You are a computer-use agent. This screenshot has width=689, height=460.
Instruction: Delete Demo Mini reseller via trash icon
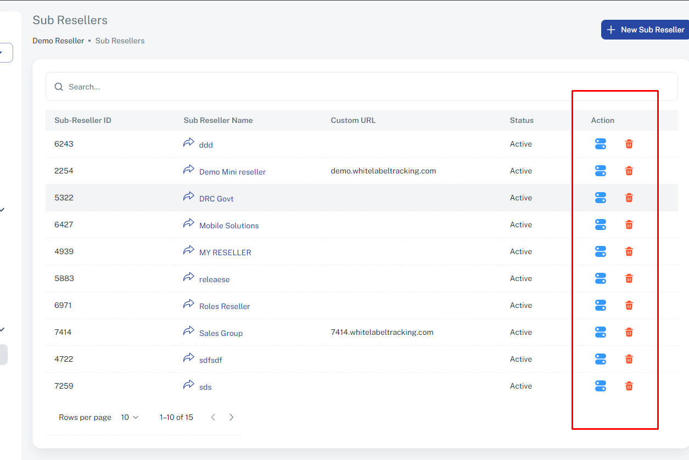coord(629,171)
